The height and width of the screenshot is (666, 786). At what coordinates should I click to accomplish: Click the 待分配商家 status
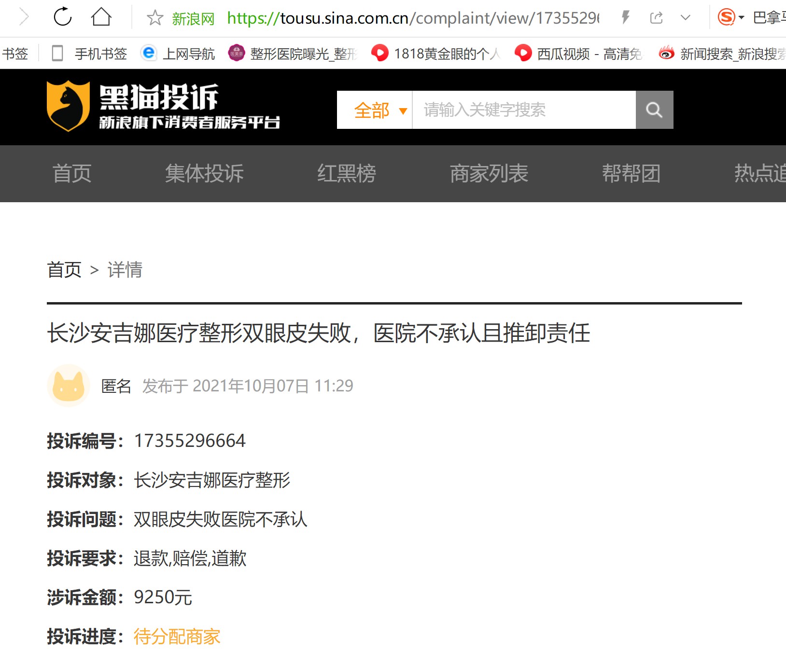[x=177, y=637]
